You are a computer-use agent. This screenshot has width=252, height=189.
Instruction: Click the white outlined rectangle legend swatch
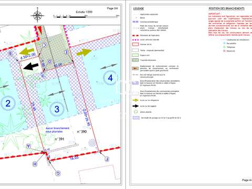135,50
